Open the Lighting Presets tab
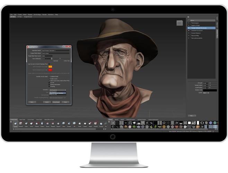 (141, 120)
